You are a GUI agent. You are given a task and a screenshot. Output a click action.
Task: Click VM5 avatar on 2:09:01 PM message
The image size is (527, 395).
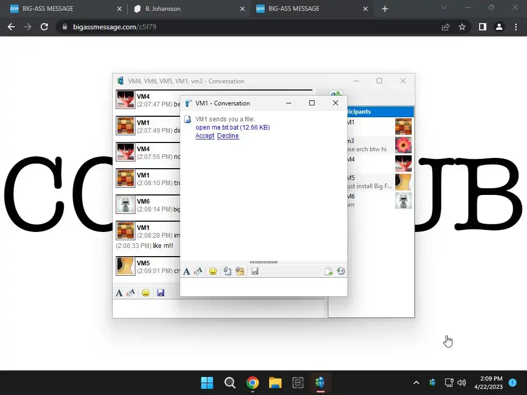tap(126, 266)
